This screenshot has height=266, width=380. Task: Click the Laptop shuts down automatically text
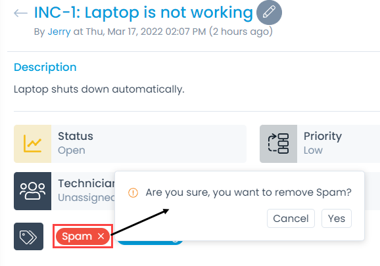[x=99, y=89]
